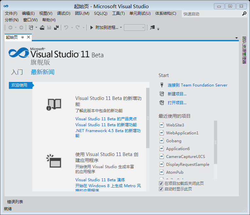Click the New Project toolbar icon
This screenshot has height=215, width=250.
pos(31,28)
